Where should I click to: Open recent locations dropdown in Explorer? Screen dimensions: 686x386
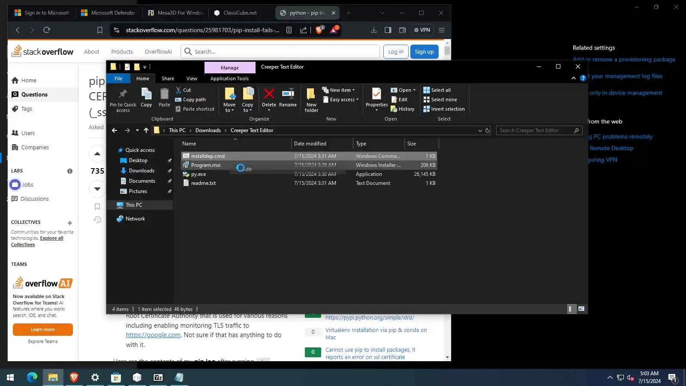(x=137, y=130)
